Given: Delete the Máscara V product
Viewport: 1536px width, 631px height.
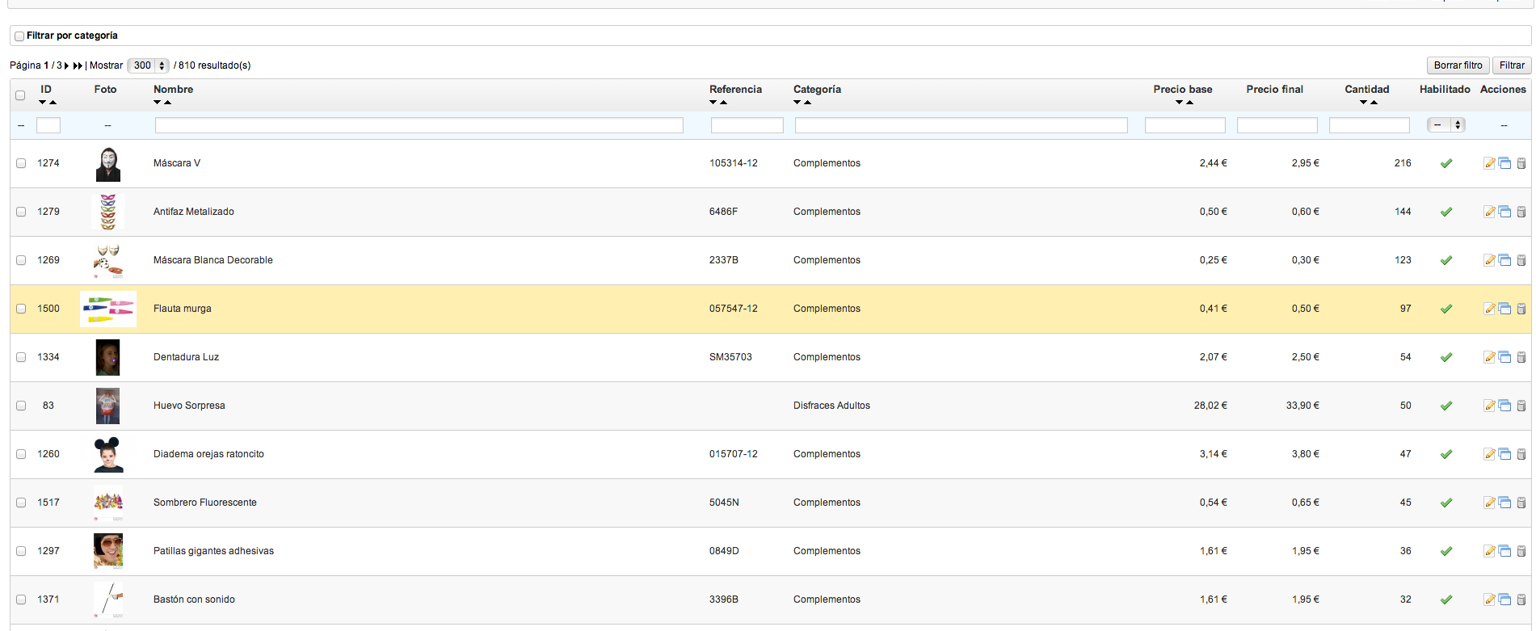Looking at the screenshot, I should click(1521, 163).
